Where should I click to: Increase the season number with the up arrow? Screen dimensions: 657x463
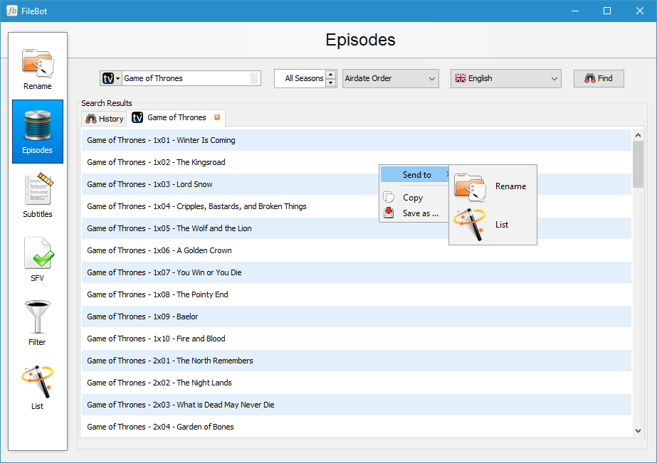click(x=331, y=75)
